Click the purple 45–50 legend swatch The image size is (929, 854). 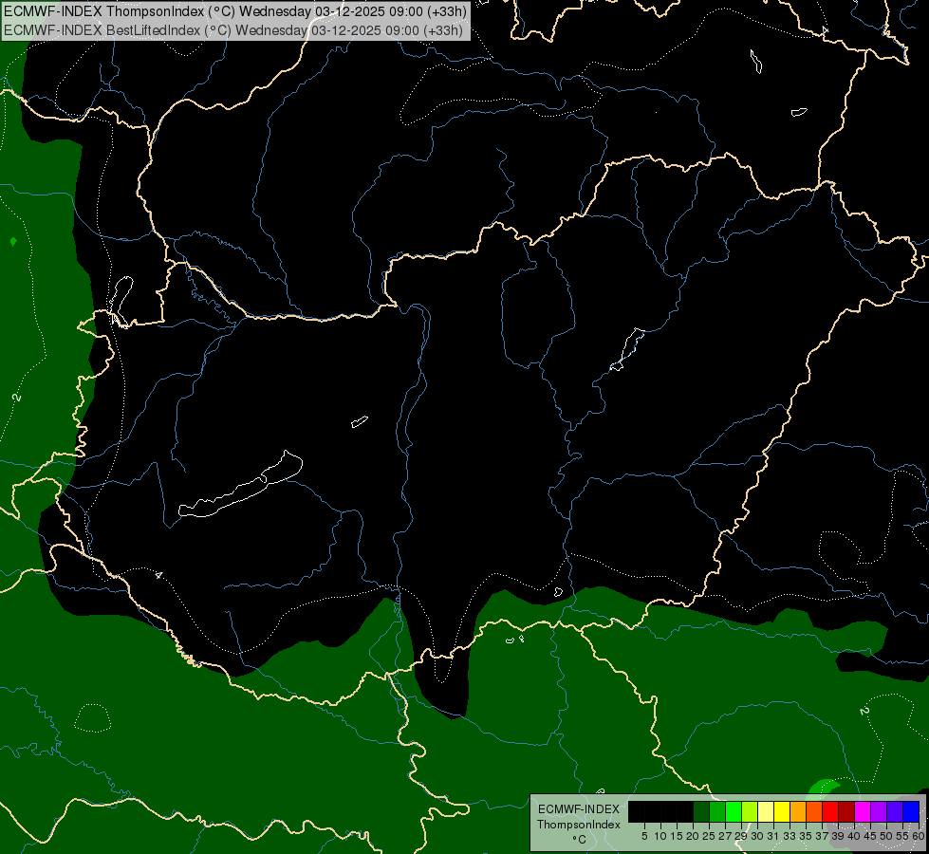(878, 811)
